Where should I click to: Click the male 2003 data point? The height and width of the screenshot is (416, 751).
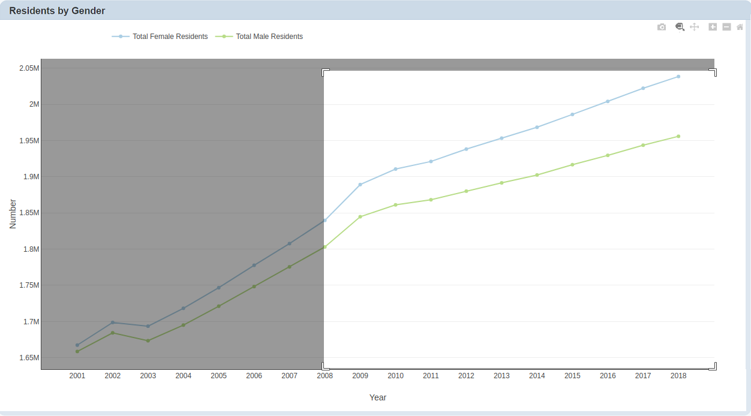(148, 340)
